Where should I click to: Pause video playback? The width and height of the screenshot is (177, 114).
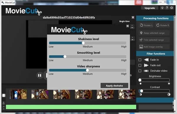tap(40, 75)
